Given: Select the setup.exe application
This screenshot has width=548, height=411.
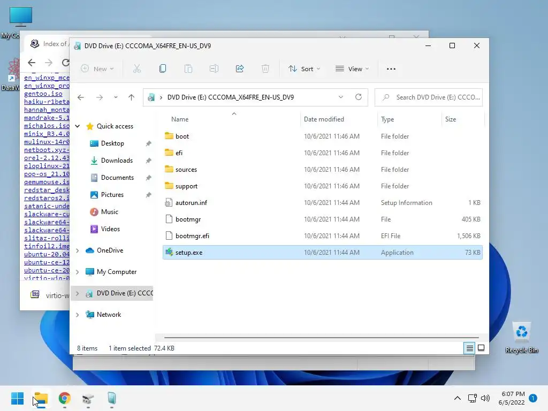Looking at the screenshot, I should tap(323, 253).
